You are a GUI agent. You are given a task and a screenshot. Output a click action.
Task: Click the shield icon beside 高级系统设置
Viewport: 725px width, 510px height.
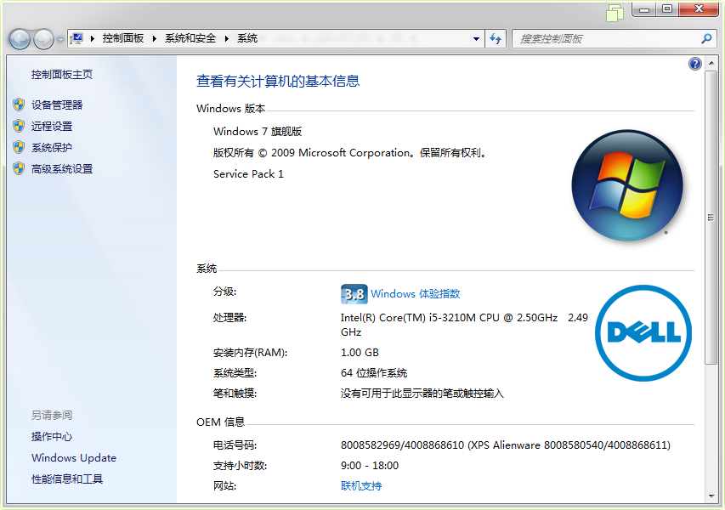[19, 169]
